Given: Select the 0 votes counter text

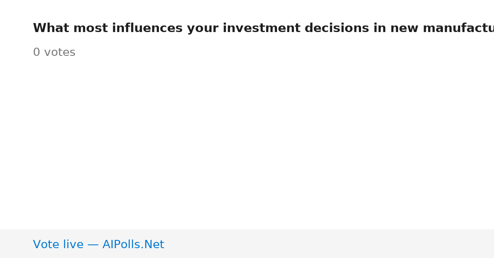Looking at the screenshot, I should [x=54, y=53].
